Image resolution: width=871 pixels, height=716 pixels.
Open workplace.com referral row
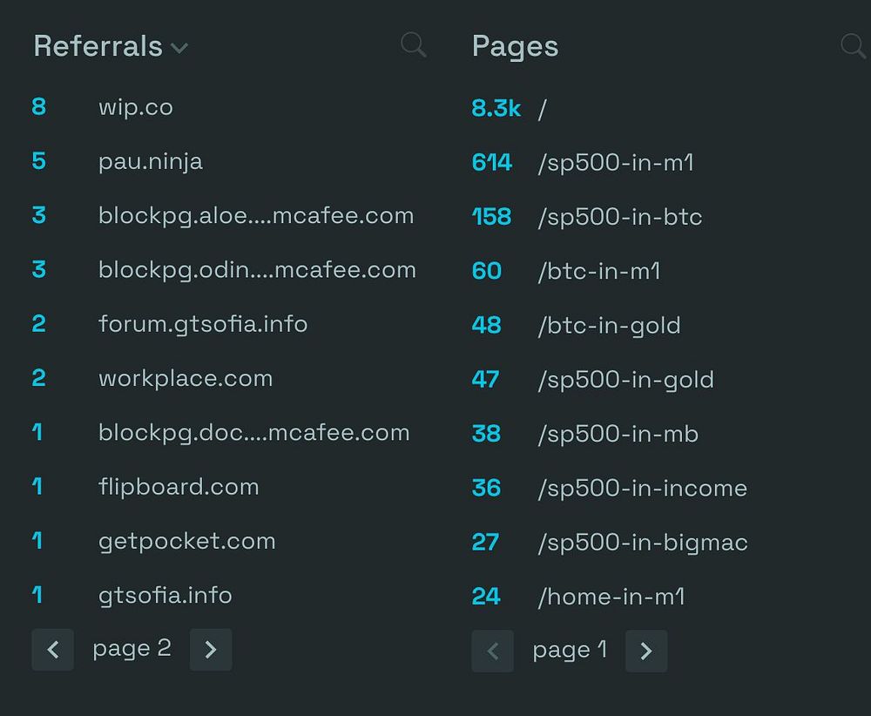click(185, 378)
